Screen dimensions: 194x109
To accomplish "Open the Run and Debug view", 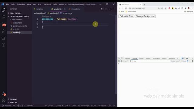I will pos(3,31).
